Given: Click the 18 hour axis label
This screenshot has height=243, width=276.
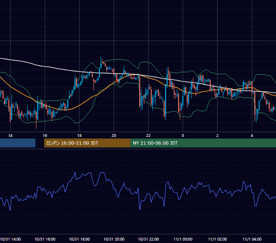Looking at the screenshot, I should click(80, 136).
